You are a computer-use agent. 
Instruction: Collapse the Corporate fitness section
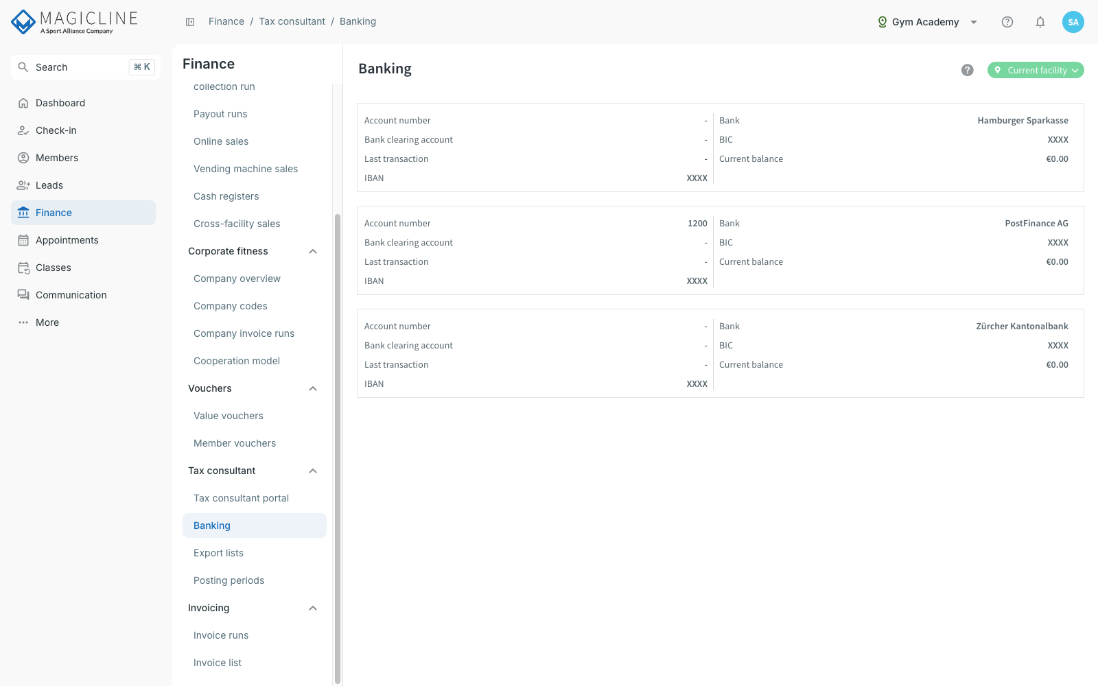(313, 251)
